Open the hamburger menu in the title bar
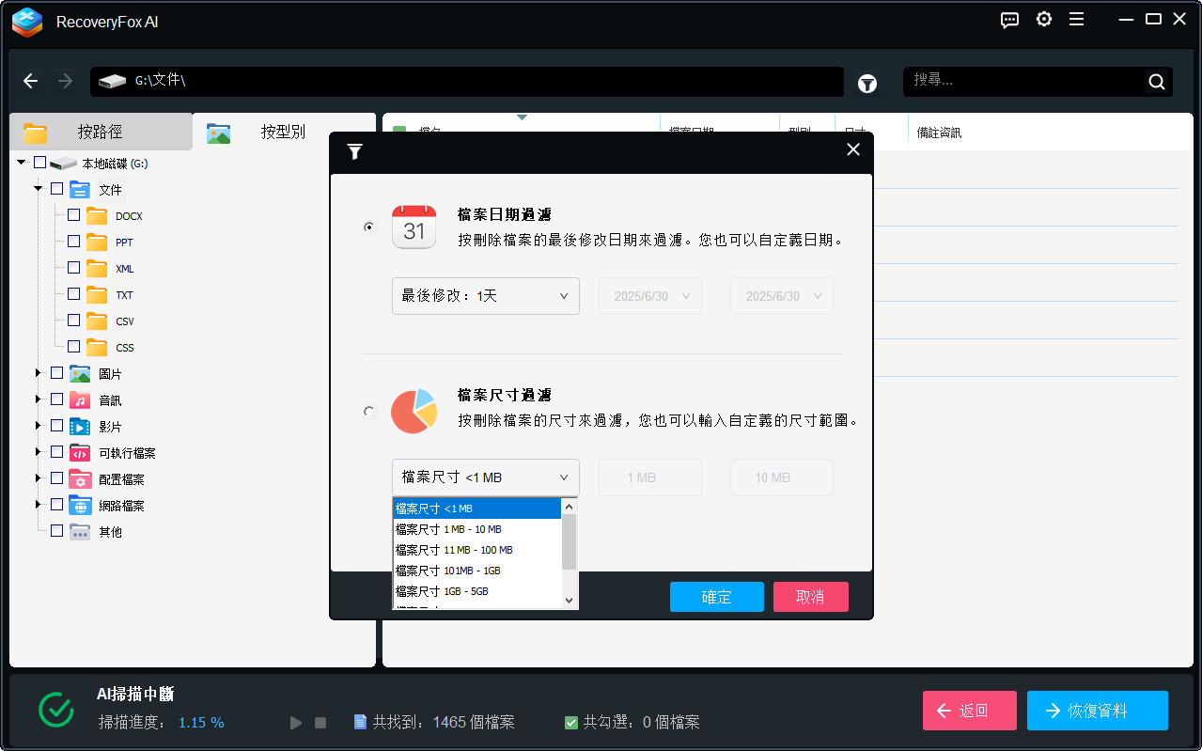 point(1076,19)
